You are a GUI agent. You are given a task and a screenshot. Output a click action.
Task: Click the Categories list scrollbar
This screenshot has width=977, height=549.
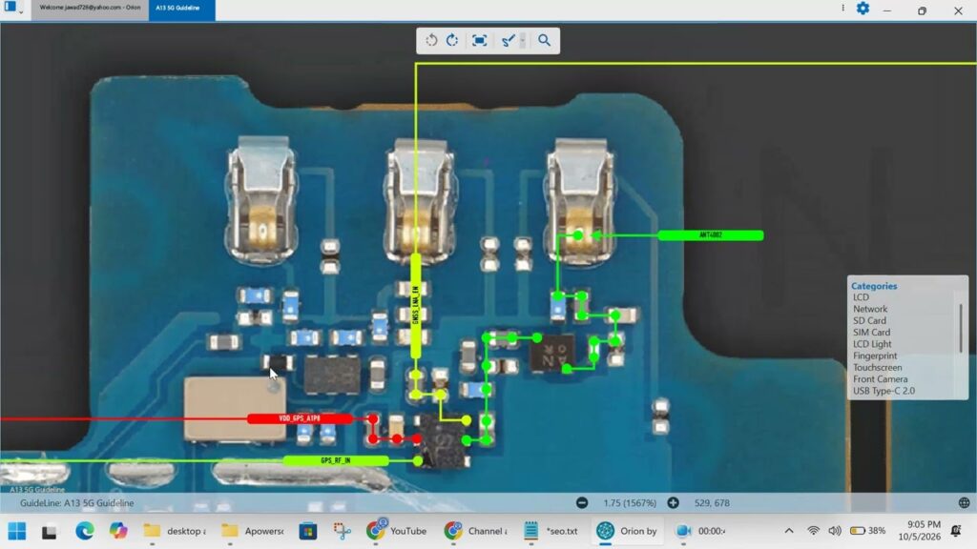point(962,328)
